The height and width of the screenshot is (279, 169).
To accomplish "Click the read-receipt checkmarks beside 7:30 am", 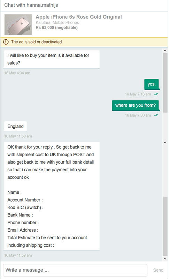I will click(x=156, y=115).
